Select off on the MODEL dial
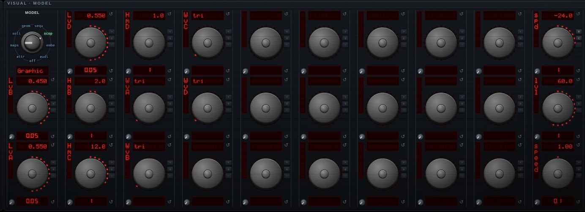Image resolution: width=585 pixels, height=212 pixels. (33, 61)
